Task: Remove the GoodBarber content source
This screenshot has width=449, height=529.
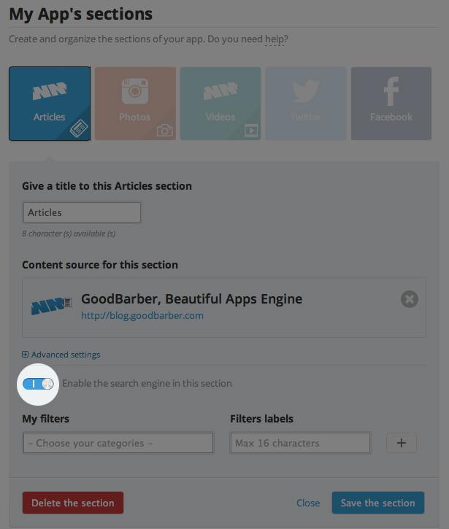Action: click(x=410, y=299)
